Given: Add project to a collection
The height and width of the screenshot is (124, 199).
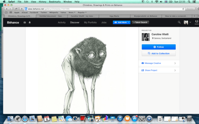Looking at the screenshot, I should 159,53.
